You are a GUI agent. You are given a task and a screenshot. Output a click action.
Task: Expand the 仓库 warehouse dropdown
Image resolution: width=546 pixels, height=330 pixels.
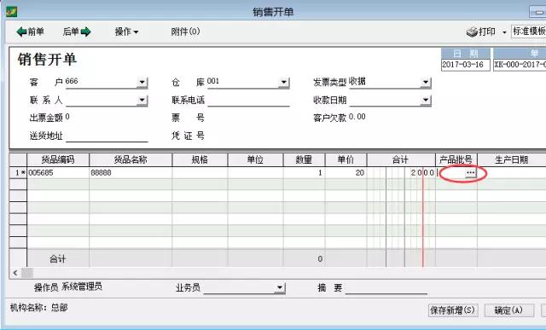coord(284,83)
